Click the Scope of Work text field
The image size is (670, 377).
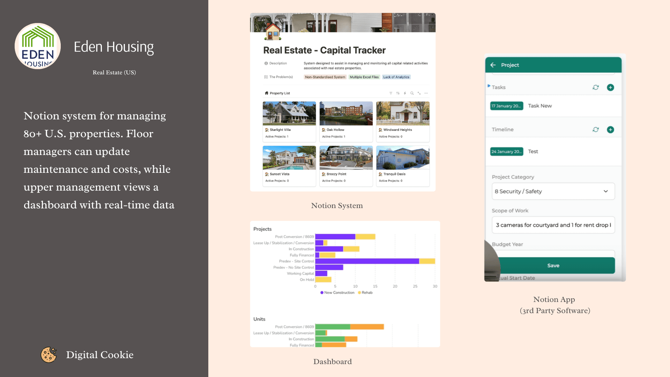pyautogui.click(x=553, y=225)
